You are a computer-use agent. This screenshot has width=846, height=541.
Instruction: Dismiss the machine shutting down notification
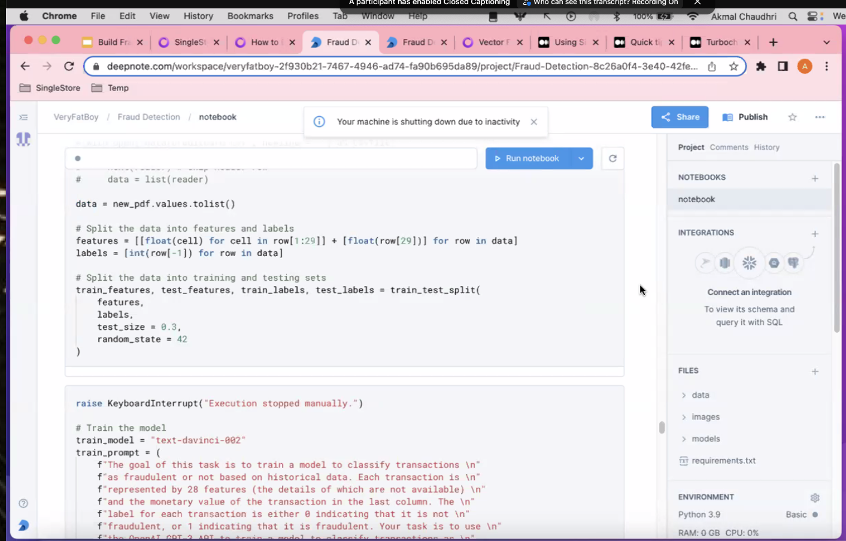click(533, 122)
